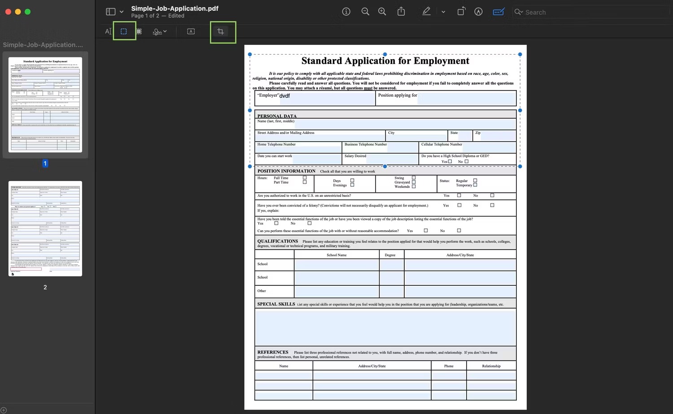Open the document Inspector info icon
This screenshot has width=673, height=414.
(x=346, y=12)
